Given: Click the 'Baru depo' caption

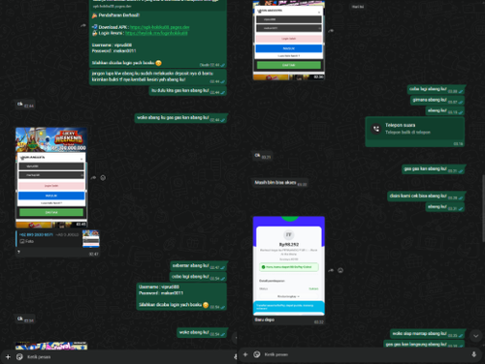Looking at the screenshot, I should point(265,319).
